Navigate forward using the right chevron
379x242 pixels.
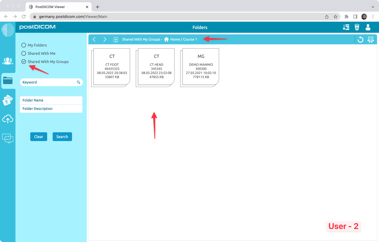tap(105, 39)
